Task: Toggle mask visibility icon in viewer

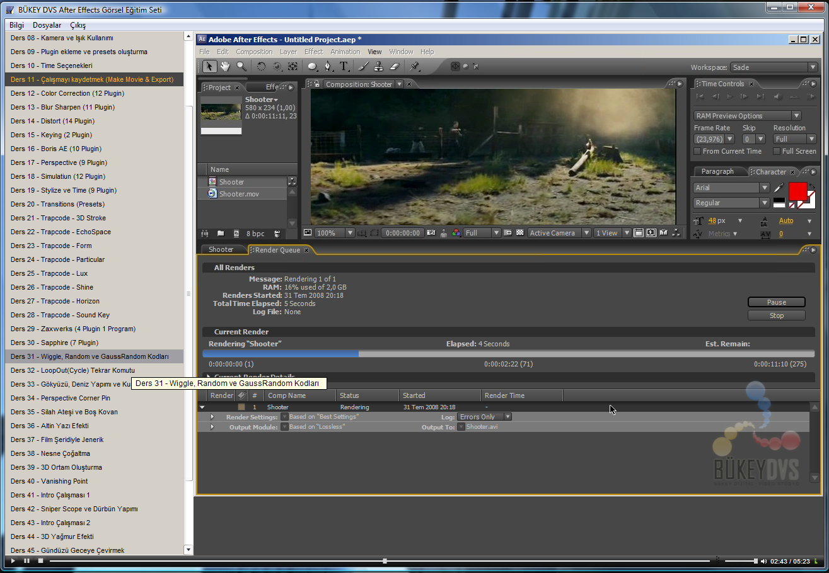Action: coord(374,233)
